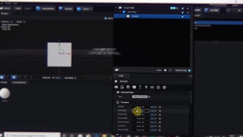The width and height of the screenshot is (243, 137).
Task: Click the Glossiness None Set texture slot
Action: tap(140, 111)
